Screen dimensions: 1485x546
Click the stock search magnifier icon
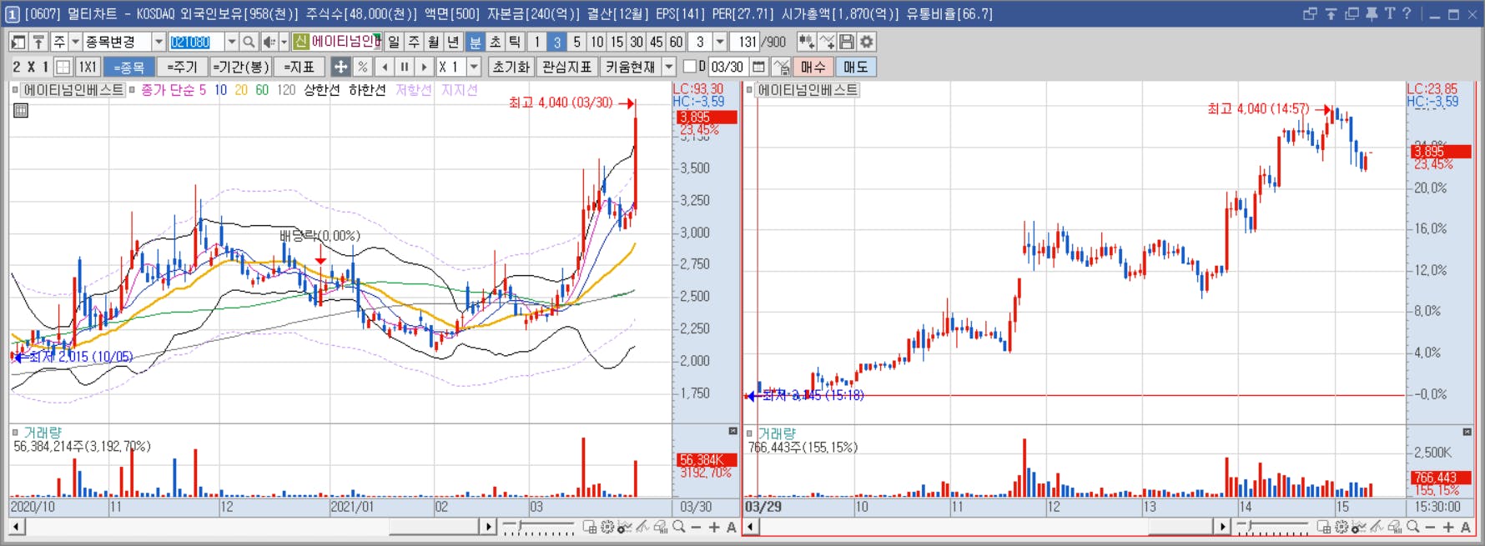click(249, 42)
